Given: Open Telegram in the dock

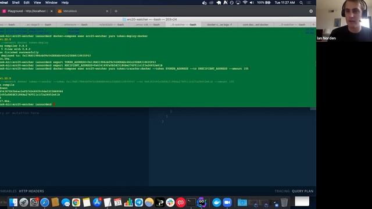Looking at the screenshot, I should [x=139, y=203].
